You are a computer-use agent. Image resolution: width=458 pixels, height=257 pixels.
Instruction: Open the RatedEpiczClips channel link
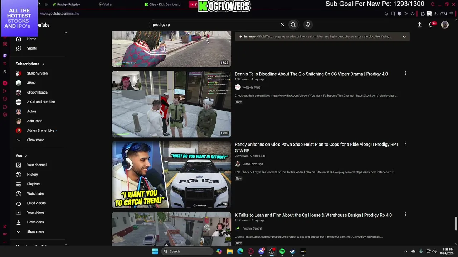(253, 164)
